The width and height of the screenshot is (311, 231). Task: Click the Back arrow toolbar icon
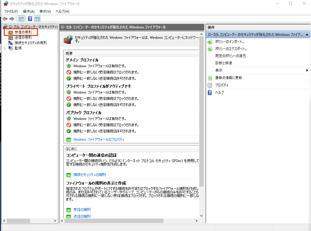[x=5, y=19]
